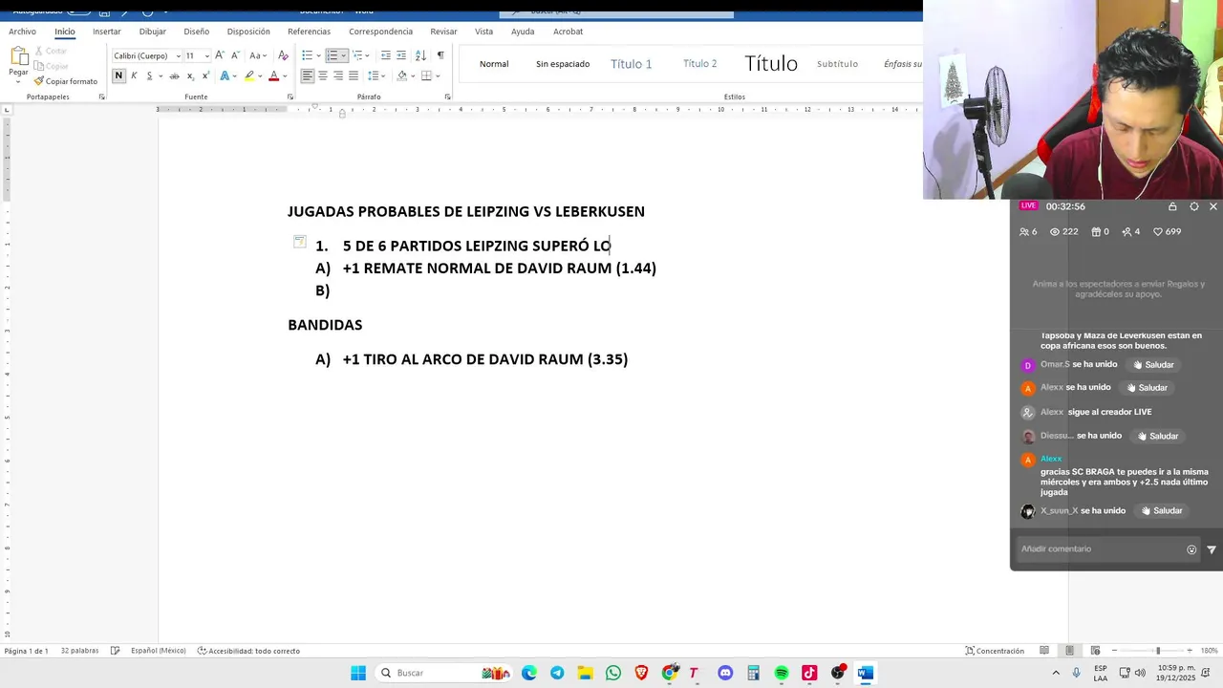Increase font size with A-up icon

[220, 55]
